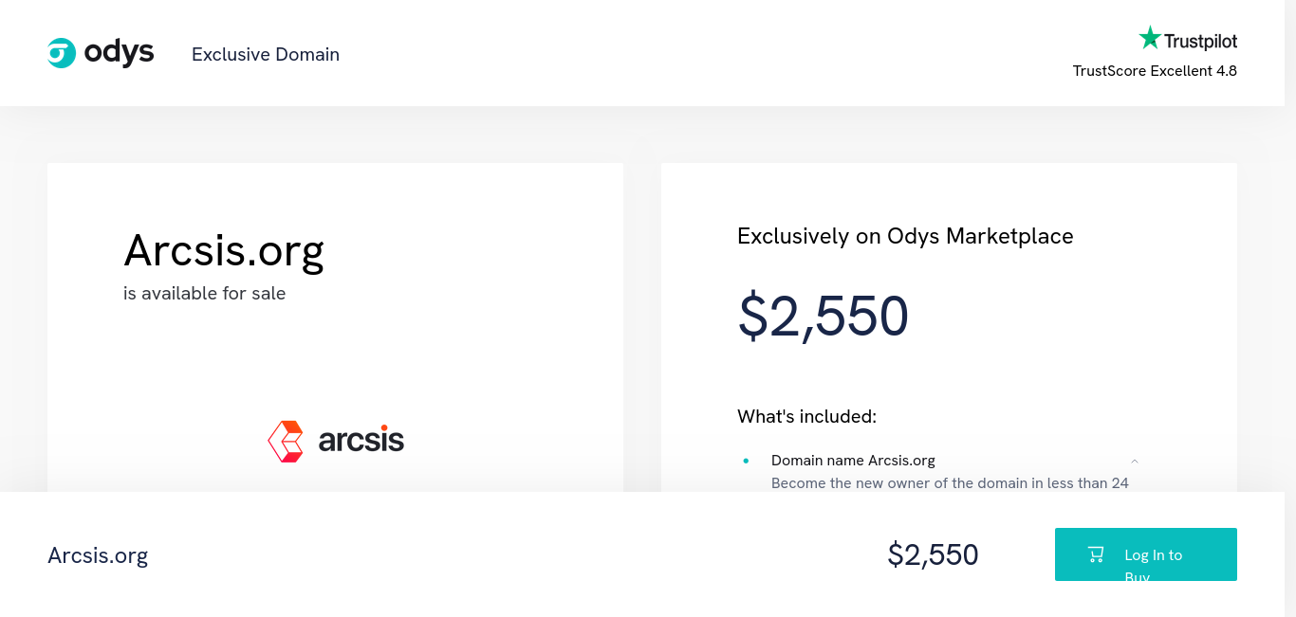Click the shopping cart icon in the buy button
The width and height of the screenshot is (1296, 617).
point(1096,554)
